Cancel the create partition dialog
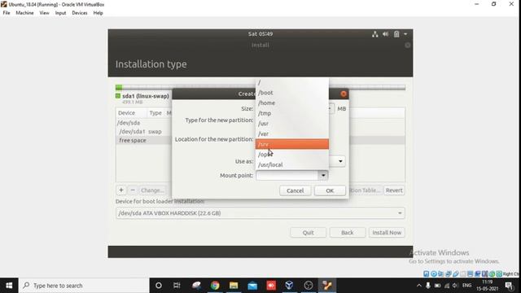 pos(295,190)
